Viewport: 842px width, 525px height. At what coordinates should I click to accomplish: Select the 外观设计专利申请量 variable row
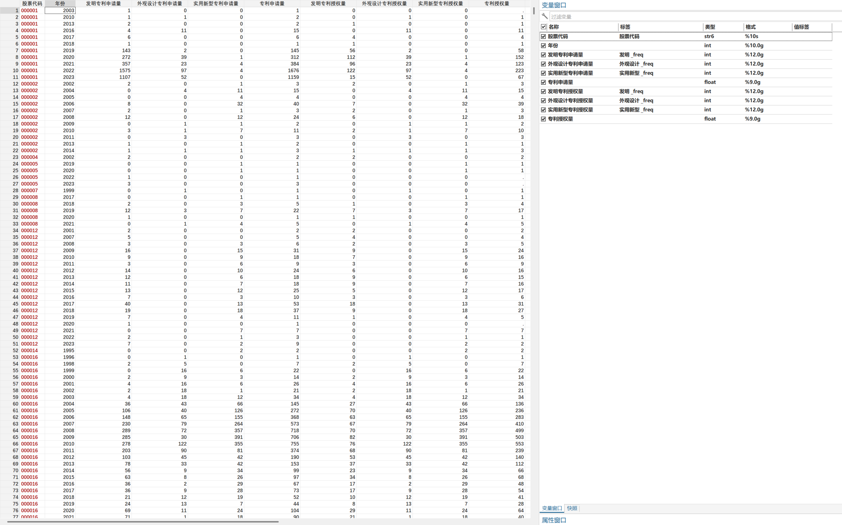tap(570, 64)
